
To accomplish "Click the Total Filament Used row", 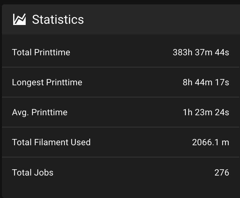I will (x=121, y=142).
